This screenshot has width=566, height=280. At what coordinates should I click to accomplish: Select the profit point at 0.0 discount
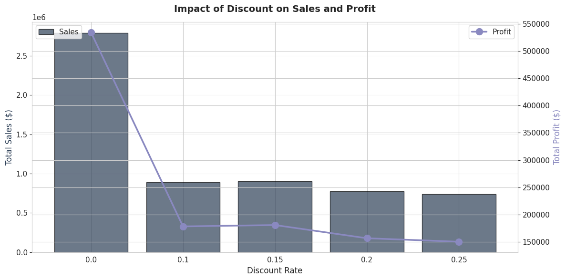(x=92, y=33)
